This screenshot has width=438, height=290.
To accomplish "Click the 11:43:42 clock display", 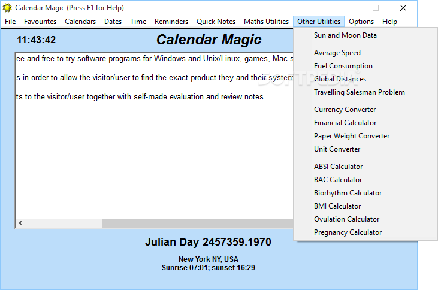I will click(x=37, y=40).
